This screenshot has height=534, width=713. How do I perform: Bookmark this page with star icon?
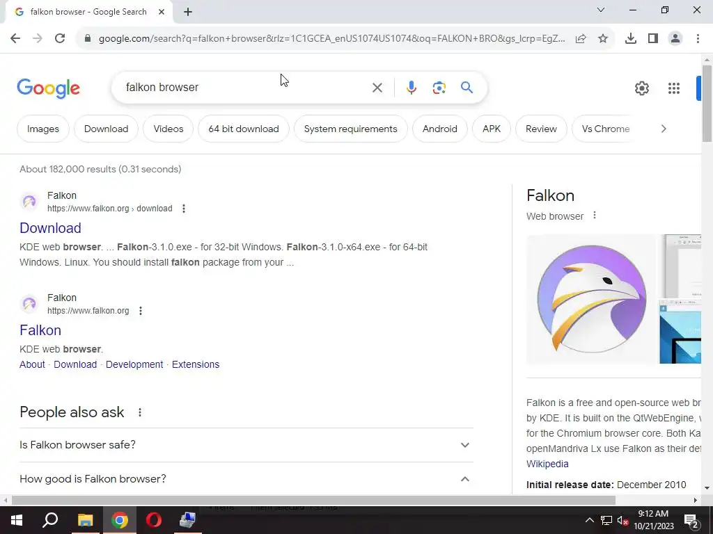click(603, 39)
